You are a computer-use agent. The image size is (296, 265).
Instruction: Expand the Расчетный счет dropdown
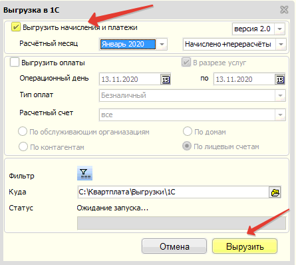tap(280, 115)
